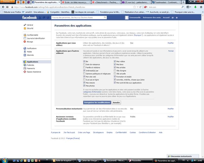Click the Retrouver des amis link
204x163 pixels.
[x=152, y=18]
